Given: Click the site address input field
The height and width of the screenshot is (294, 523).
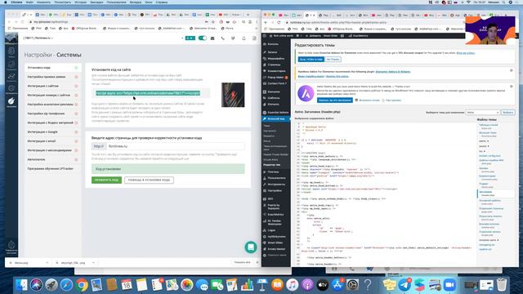Looking at the screenshot, I should (176, 146).
